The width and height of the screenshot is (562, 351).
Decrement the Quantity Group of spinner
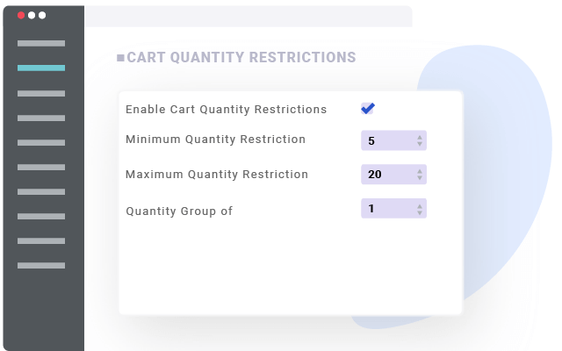pos(420,212)
